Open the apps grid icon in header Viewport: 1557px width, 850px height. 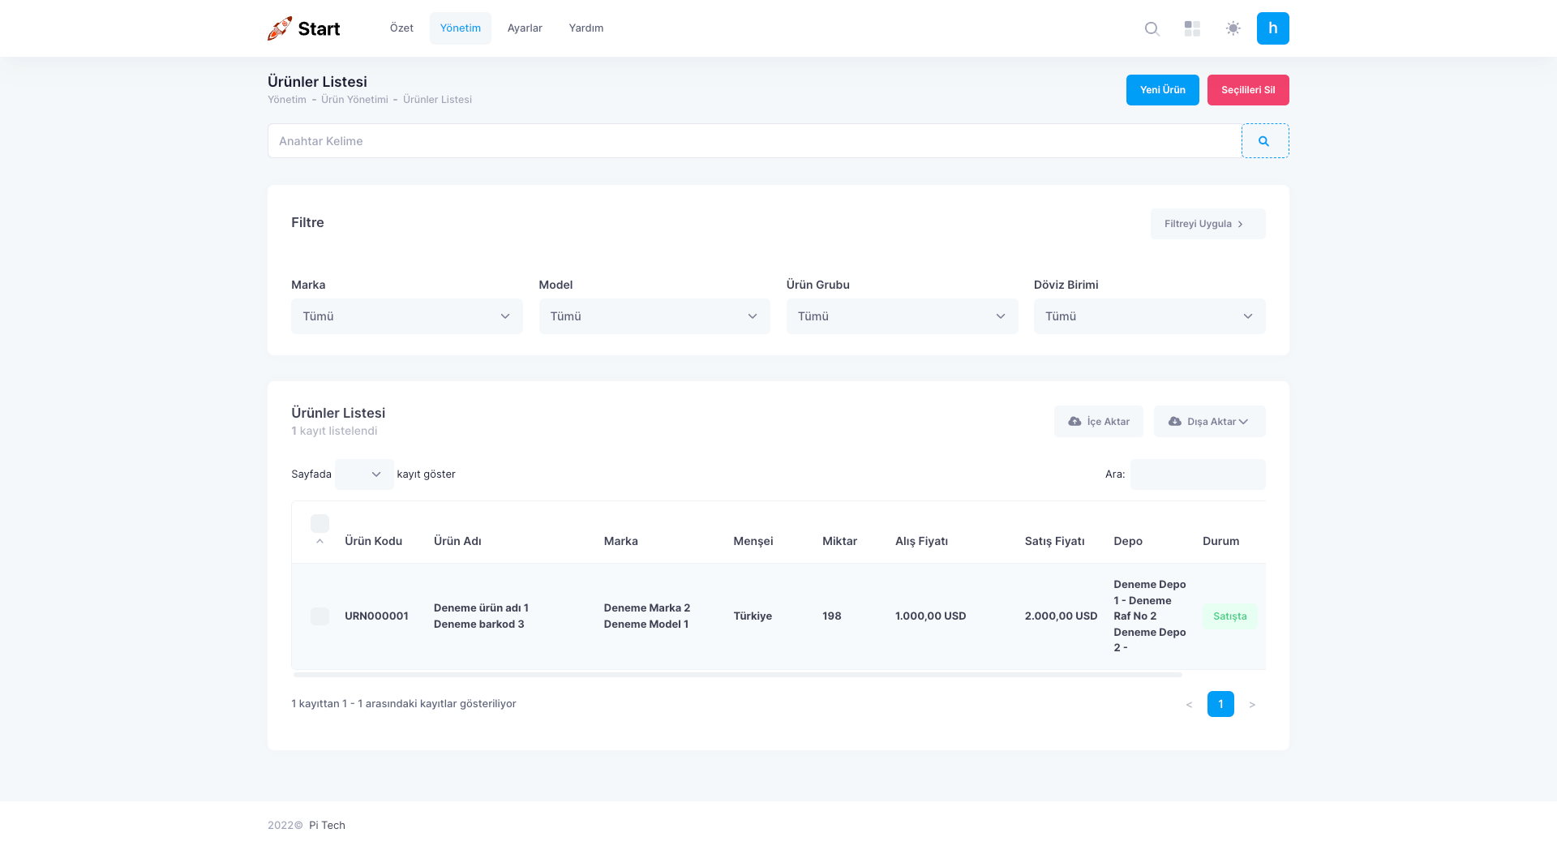1192,28
